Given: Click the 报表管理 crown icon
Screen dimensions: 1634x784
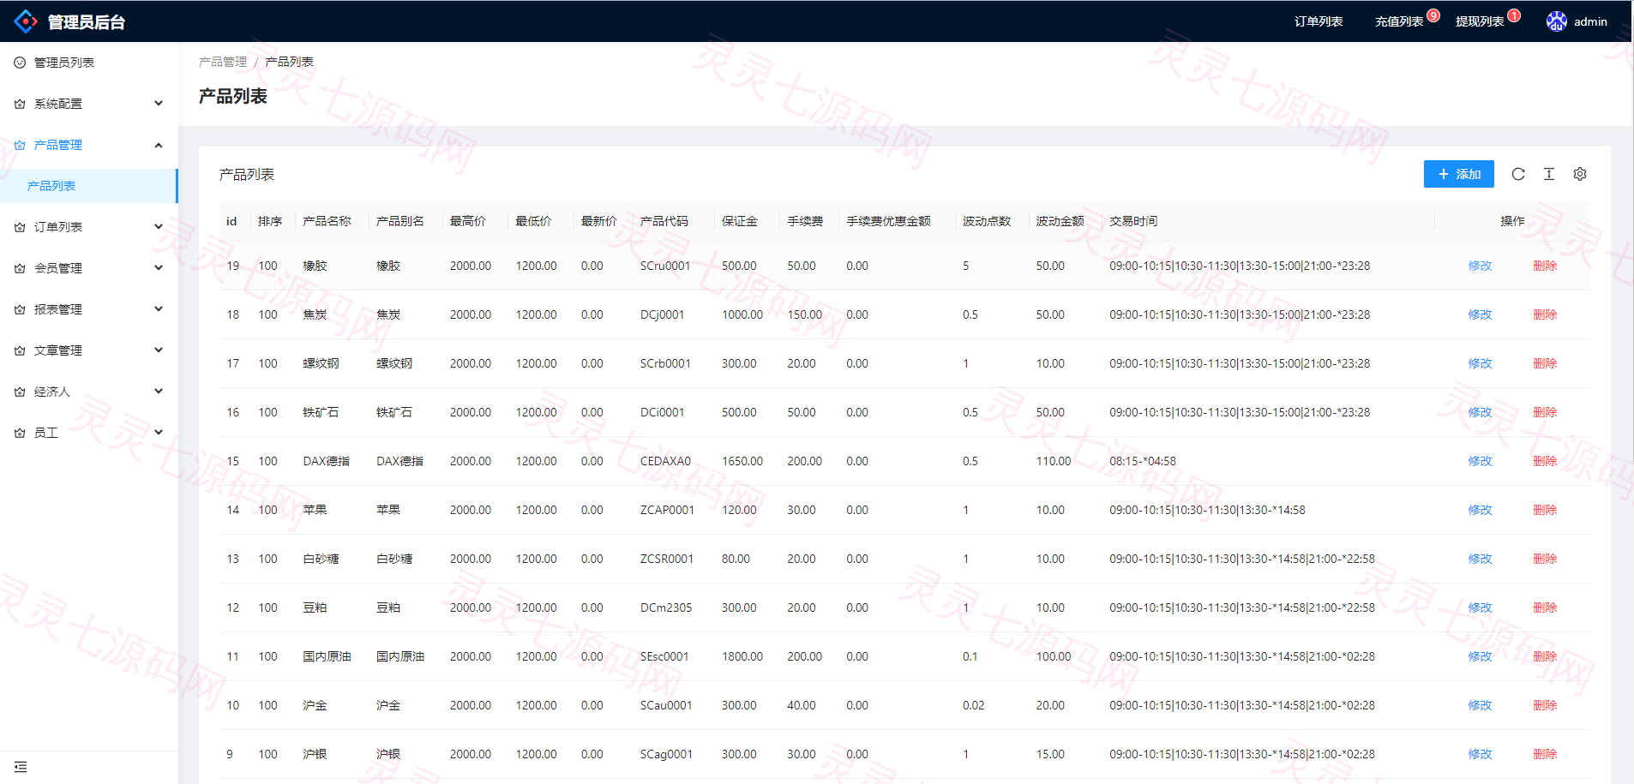Looking at the screenshot, I should [20, 309].
